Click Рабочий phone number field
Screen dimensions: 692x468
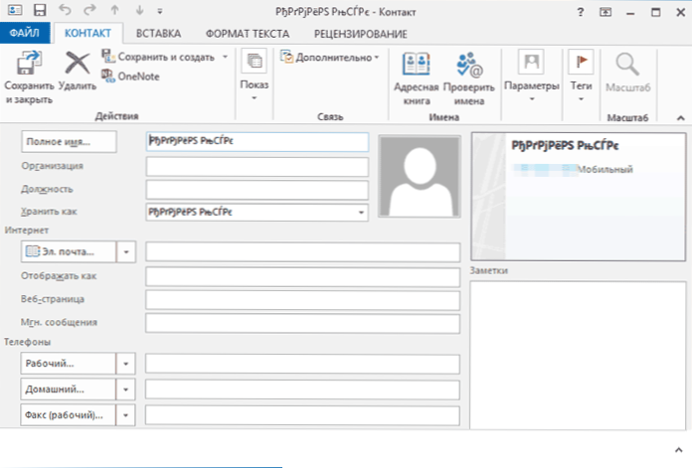click(x=302, y=365)
